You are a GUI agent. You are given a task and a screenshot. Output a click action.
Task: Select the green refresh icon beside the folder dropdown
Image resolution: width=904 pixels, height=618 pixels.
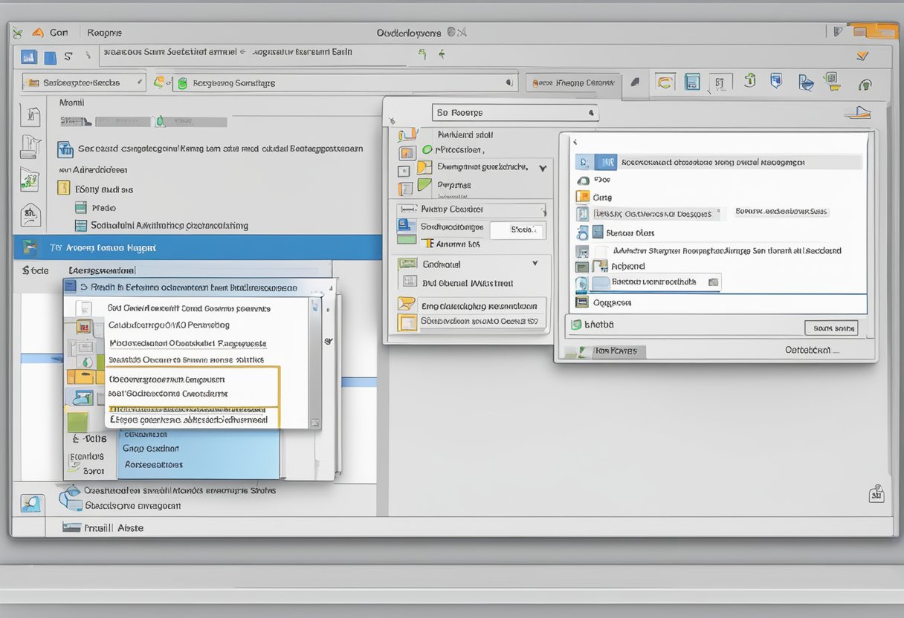coord(158,82)
